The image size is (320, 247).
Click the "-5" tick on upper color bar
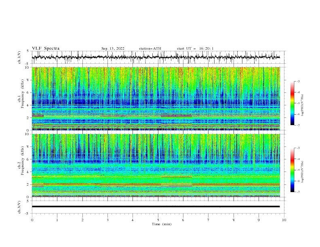[x=298, y=103]
